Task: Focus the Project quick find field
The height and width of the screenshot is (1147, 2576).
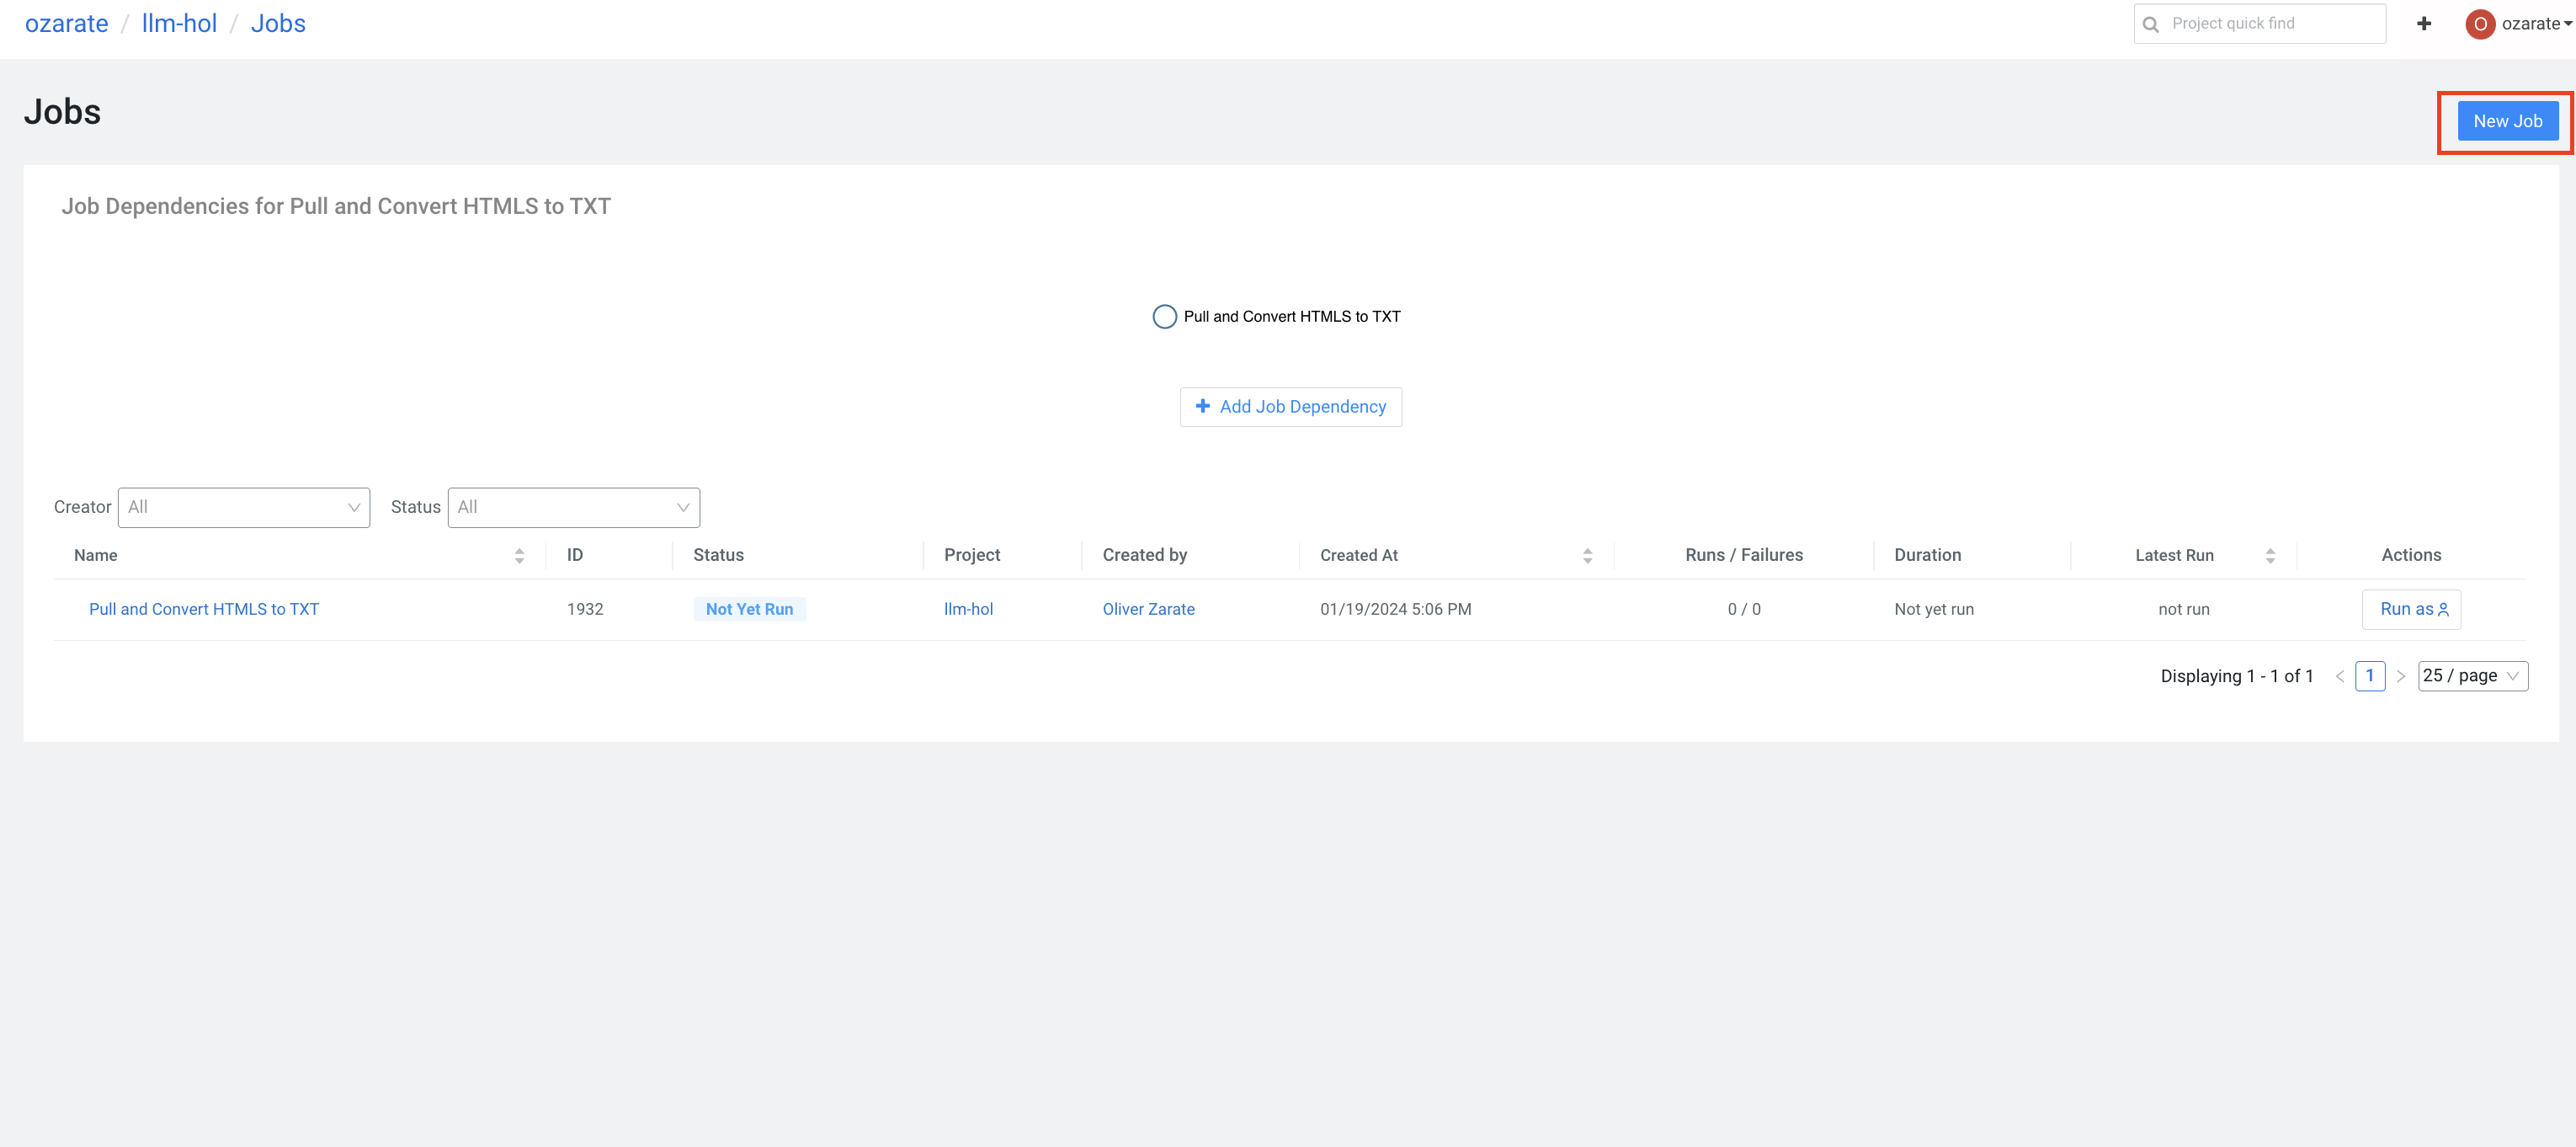Action: point(2270,24)
